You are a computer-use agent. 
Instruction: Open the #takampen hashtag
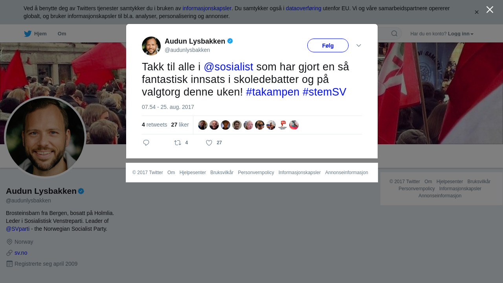pyautogui.click(x=273, y=92)
